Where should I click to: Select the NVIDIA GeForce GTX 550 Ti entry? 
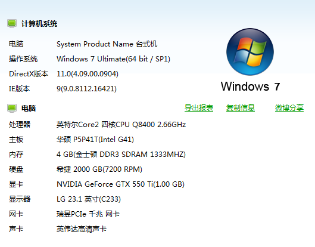tap(120, 184)
